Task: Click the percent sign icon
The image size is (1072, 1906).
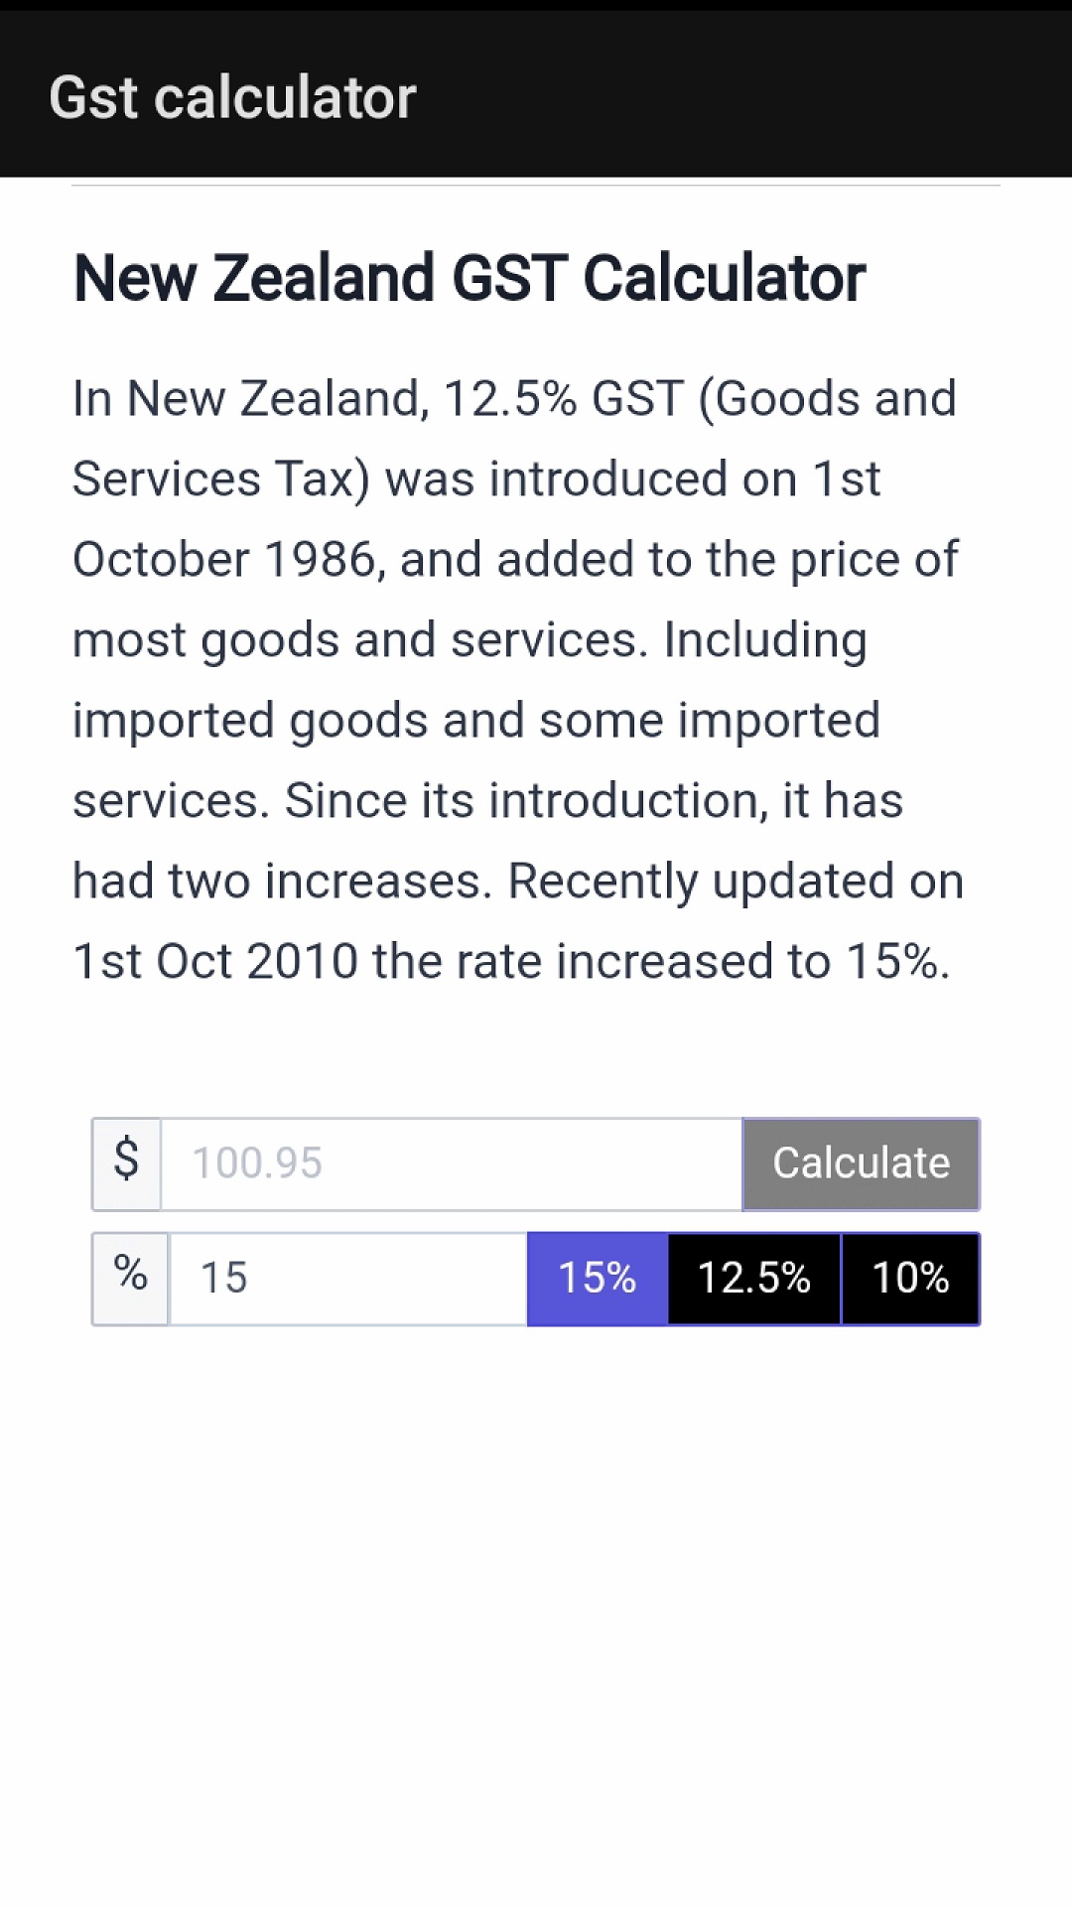Action: pyautogui.click(x=131, y=1278)
